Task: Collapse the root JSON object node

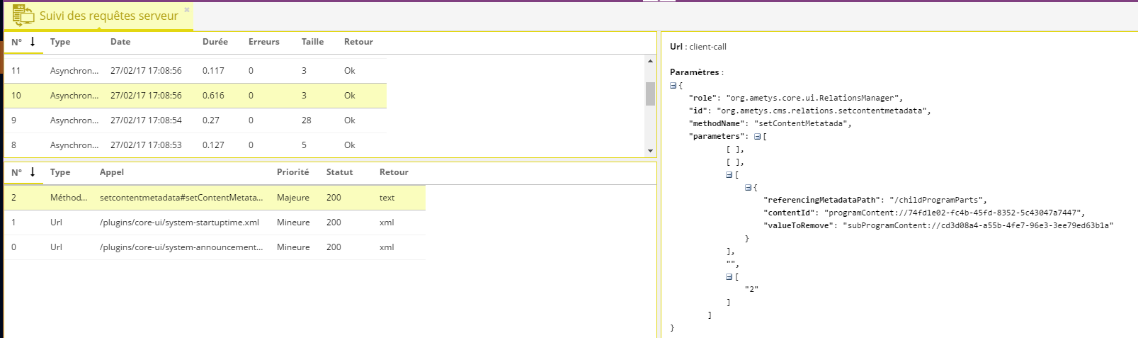Action: pos(673,86)
